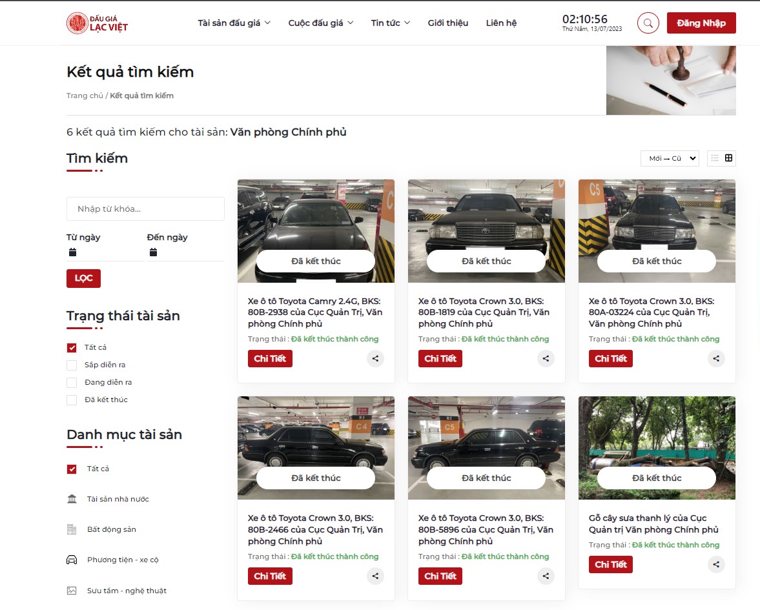Open title Toyota Crown 3.0 BKS 80A-03224
760x610 pixels.
(652, 312)
